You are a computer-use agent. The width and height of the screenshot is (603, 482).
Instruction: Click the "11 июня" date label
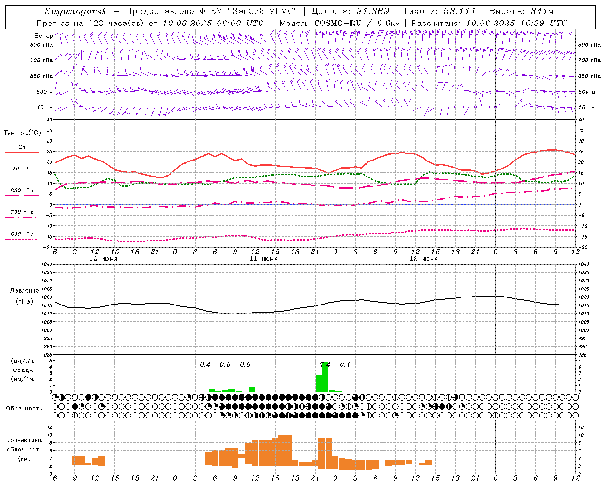(x=263, y=259)
